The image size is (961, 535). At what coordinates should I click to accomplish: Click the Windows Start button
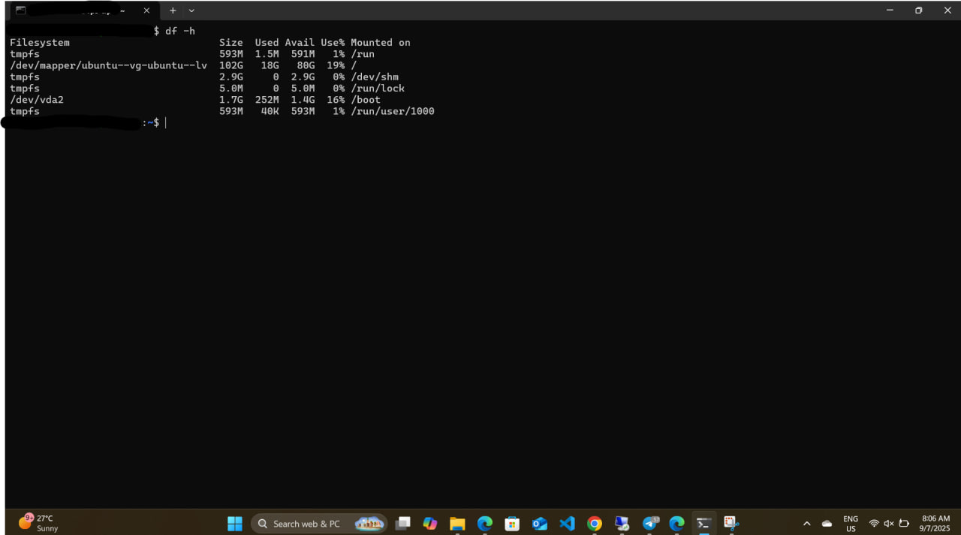click(235, 523)
